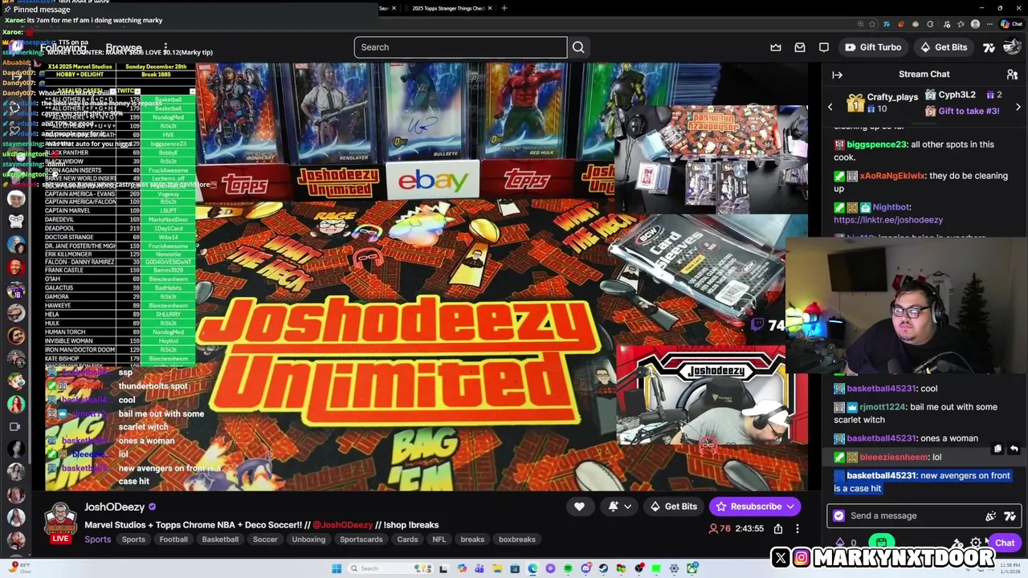The image size is (1028, 578).
Task: Expand notification options chevron
Action: (628, 507)
